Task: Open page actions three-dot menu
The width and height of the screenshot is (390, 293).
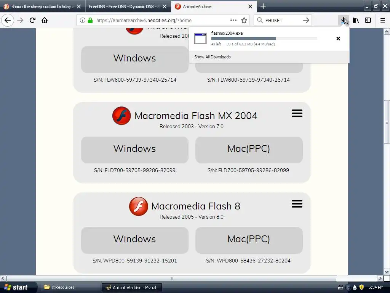Action: pos(233,20)
